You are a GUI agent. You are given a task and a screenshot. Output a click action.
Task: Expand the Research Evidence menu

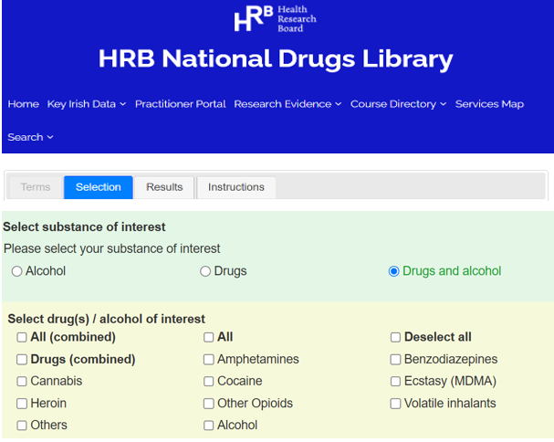(x=287, y=104)
